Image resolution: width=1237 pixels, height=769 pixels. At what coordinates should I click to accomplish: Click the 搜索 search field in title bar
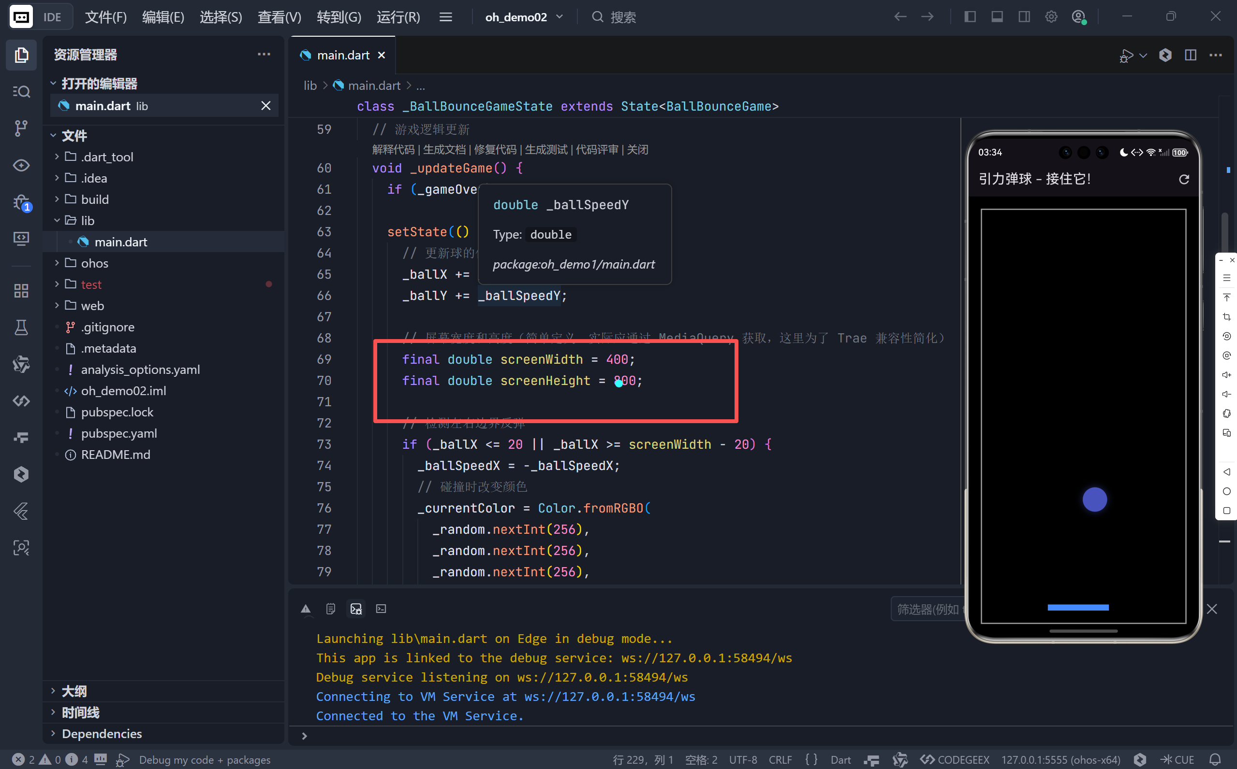(x=622, y=17)
